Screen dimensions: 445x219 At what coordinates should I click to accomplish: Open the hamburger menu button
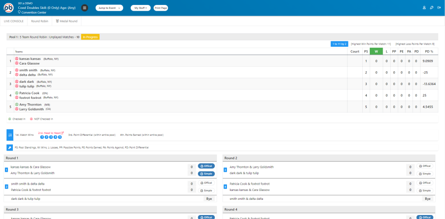coord(84,8)
